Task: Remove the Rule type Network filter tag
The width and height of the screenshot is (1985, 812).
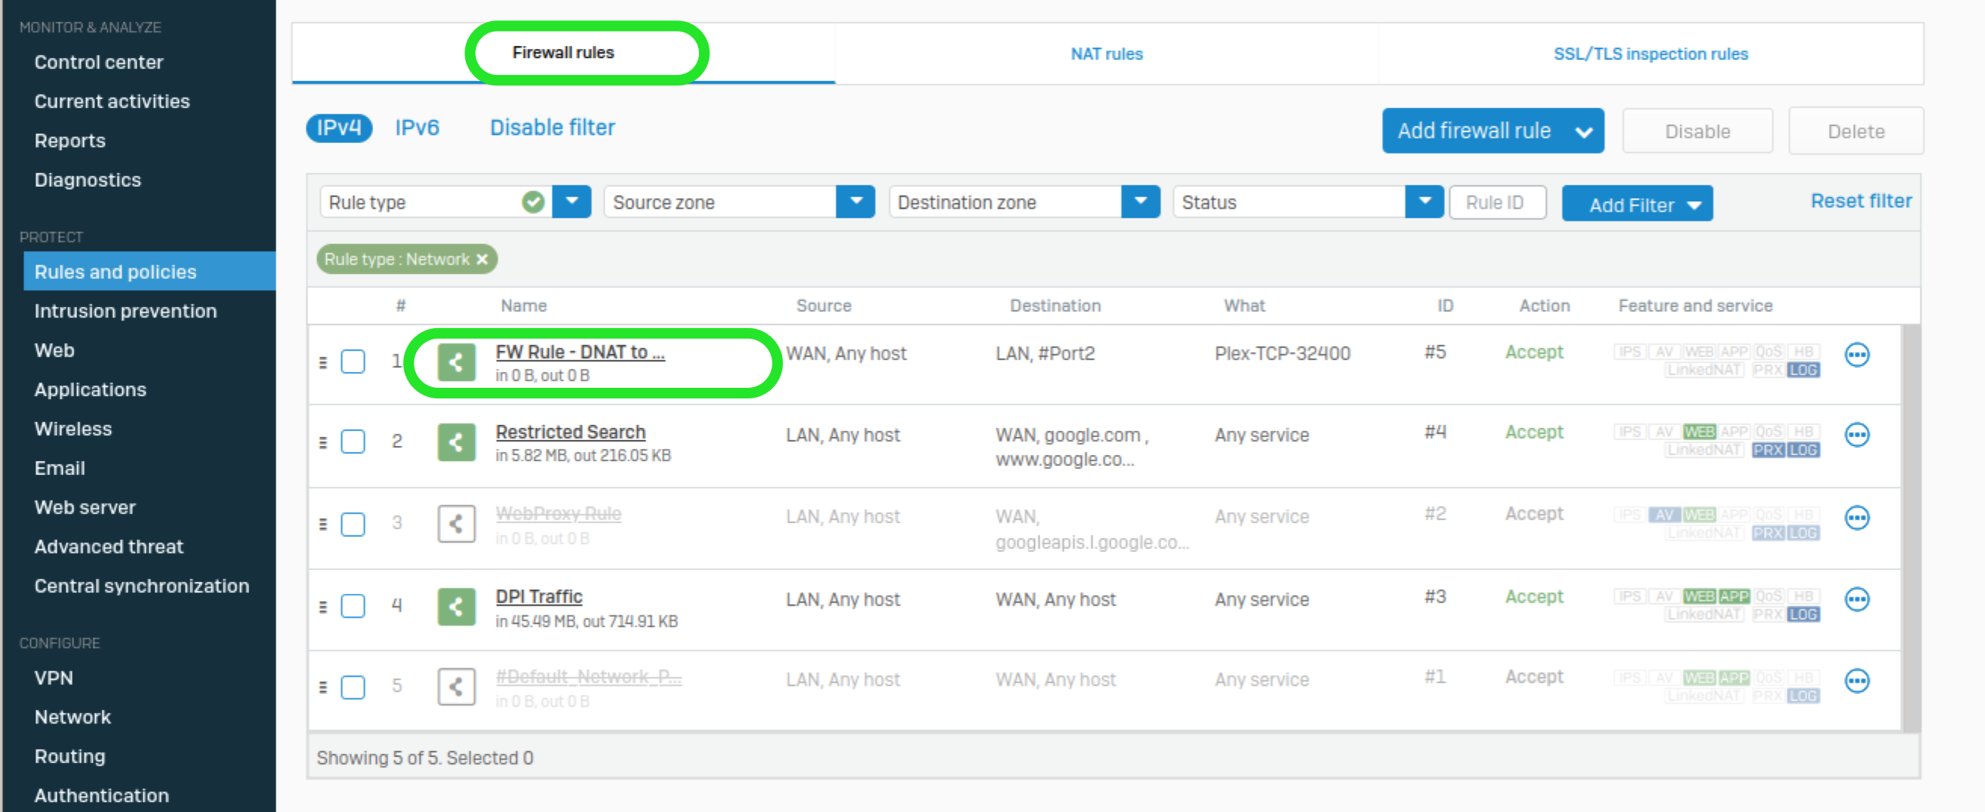Action: coord(483,259)
